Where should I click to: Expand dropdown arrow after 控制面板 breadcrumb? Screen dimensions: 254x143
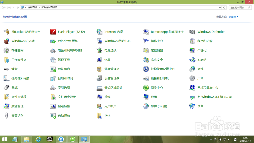click(39, 7)
